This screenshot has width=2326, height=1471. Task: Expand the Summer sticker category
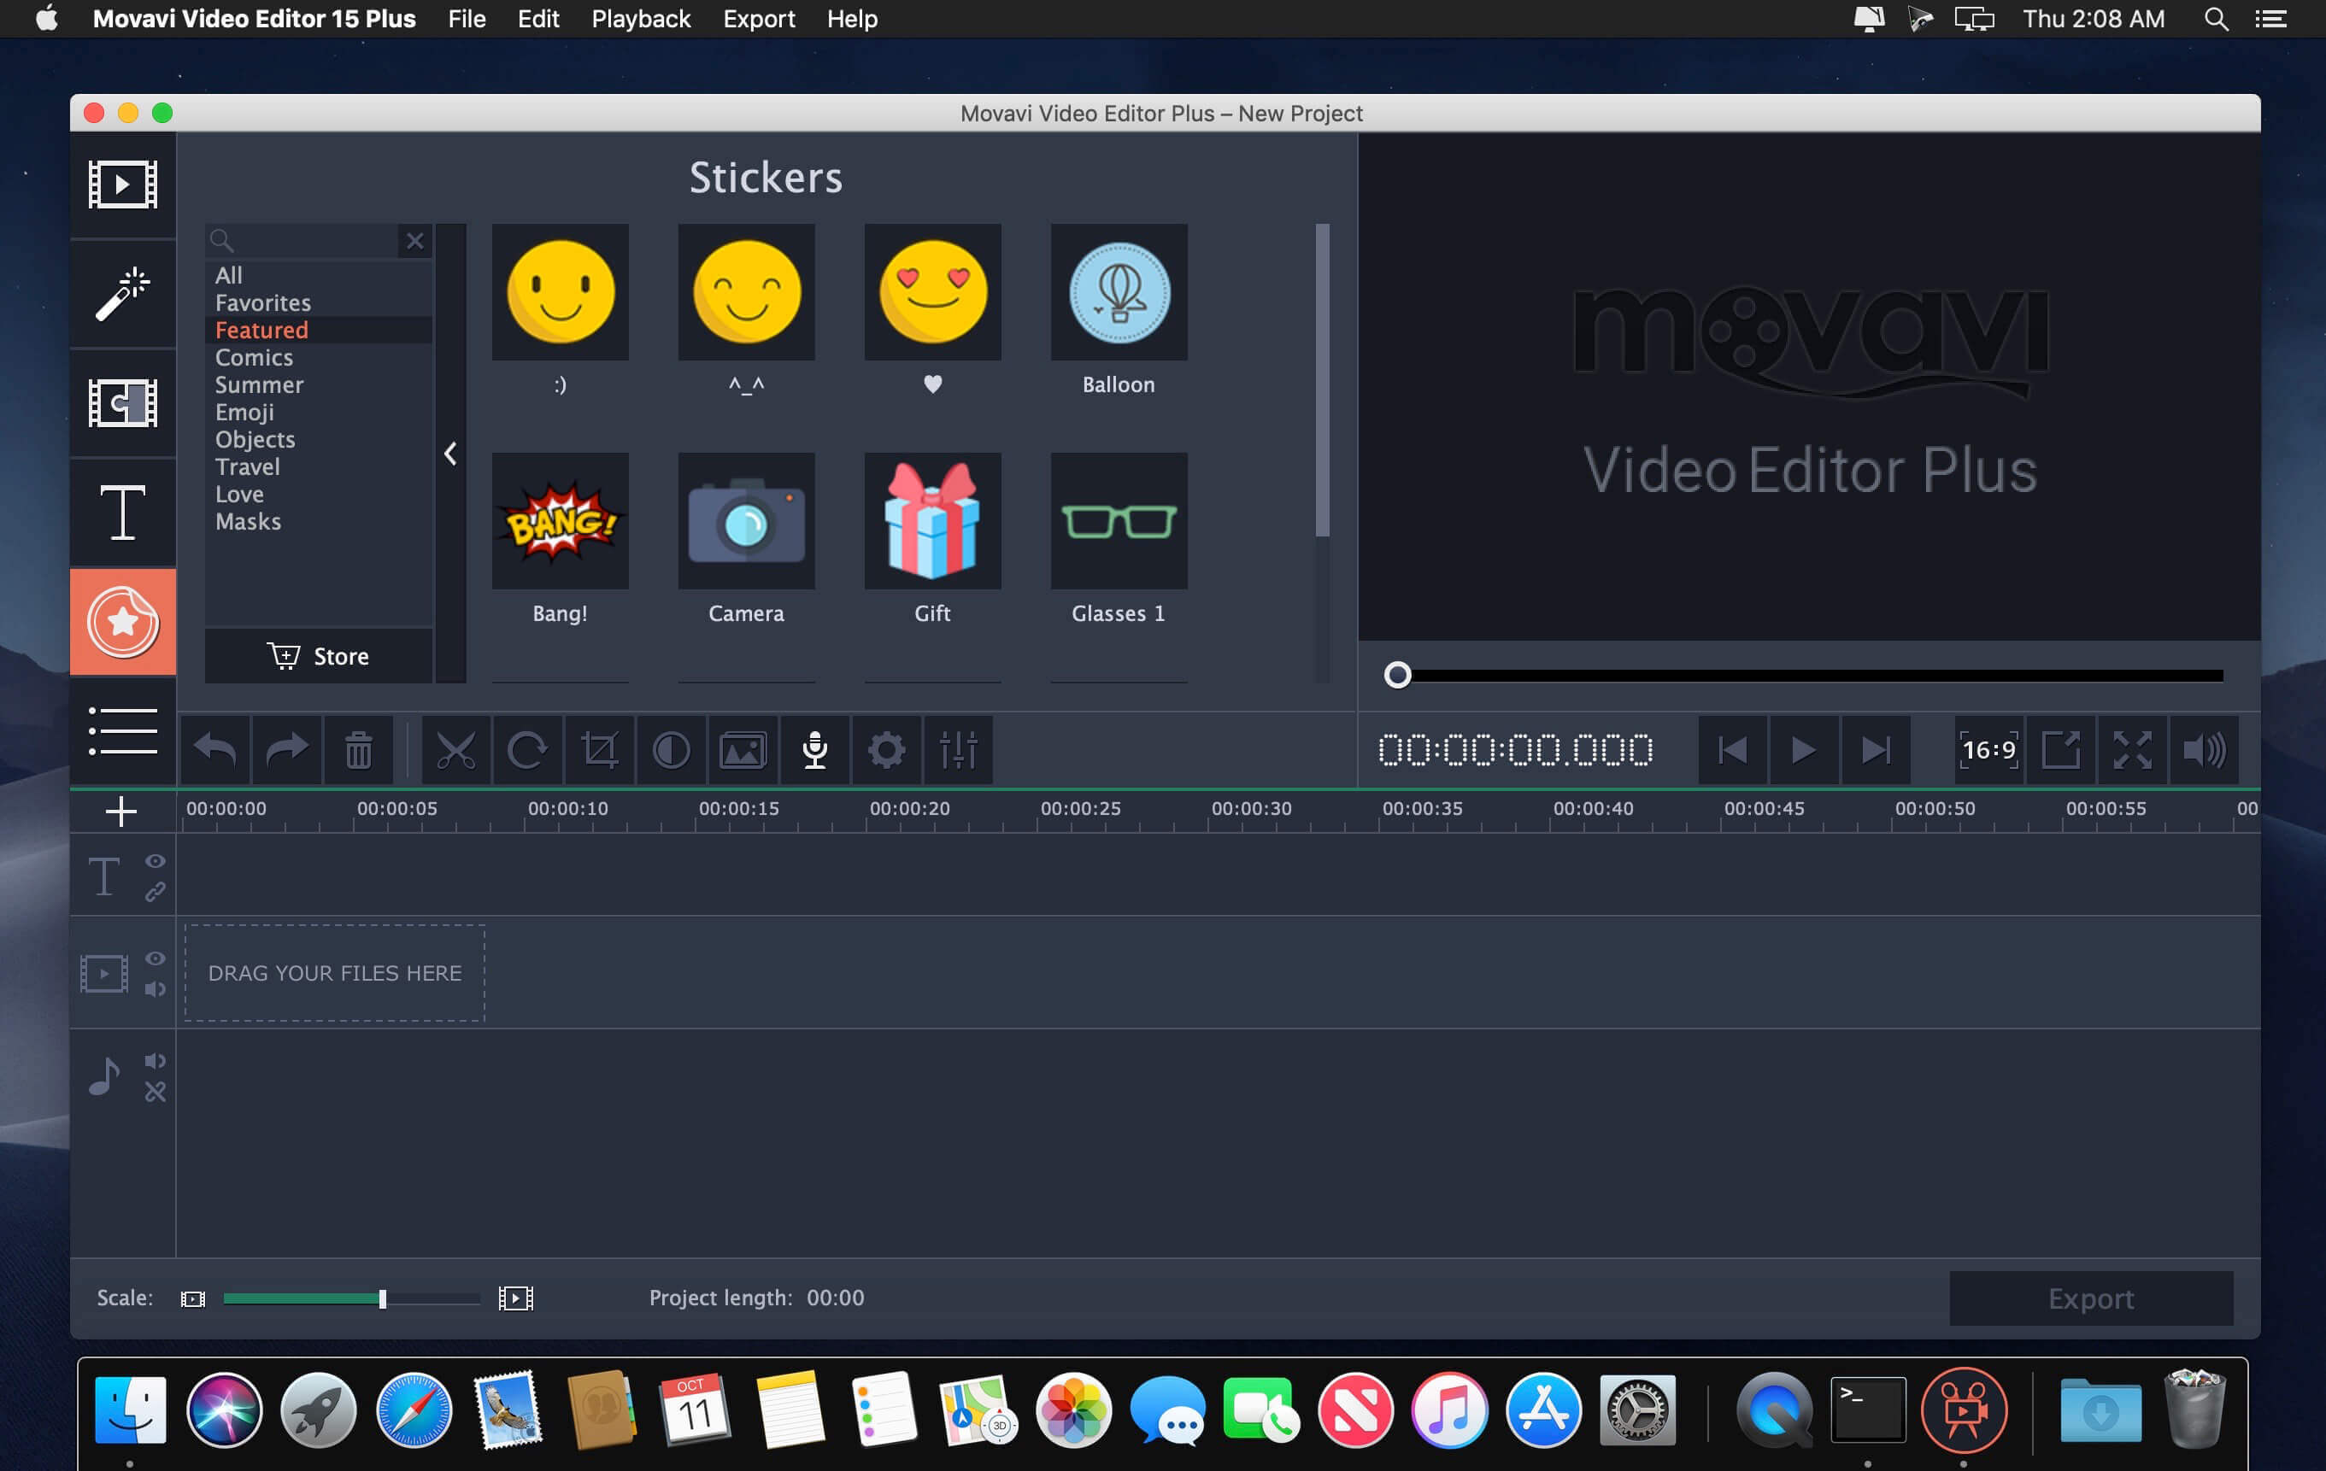click(260, 383)
